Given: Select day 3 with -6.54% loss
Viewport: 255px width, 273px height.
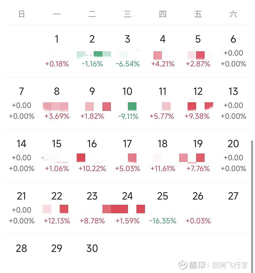Looking at the screenshot, I should tap(127, 51).
